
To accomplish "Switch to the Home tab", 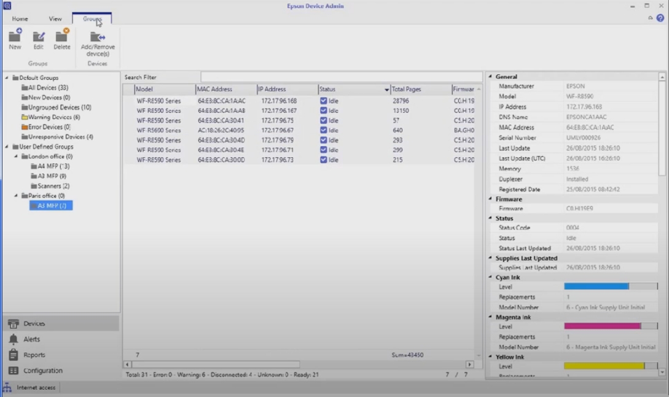I will 20,19.
